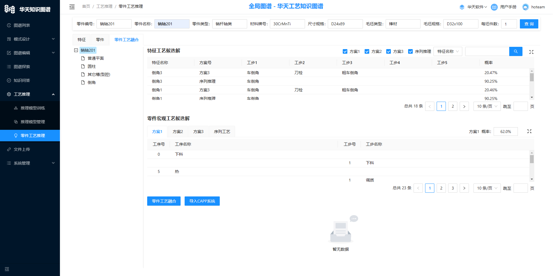The width and height of the screenshot is (553, 276).
Task: Expand macro process table to fullscreen
Action: 529,131
